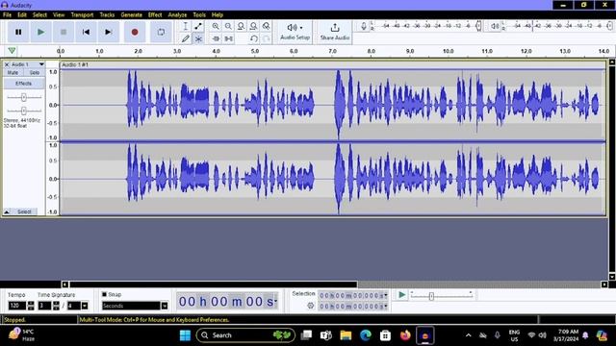Click the green timeline playhead triangle
The image size is (616, 346).
click(12, 51)
